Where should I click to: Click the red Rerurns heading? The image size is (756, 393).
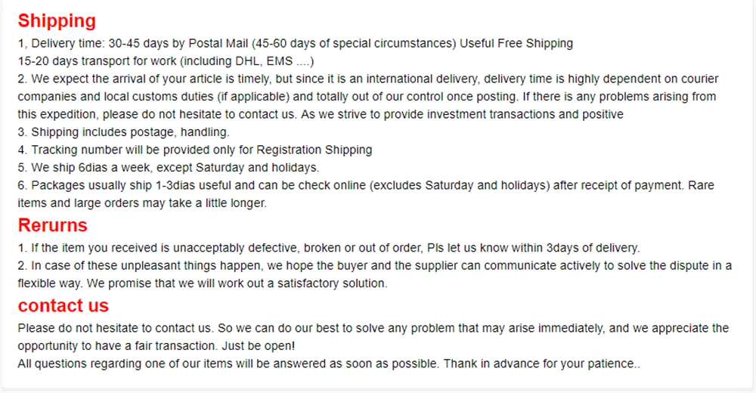click(53, 225)
